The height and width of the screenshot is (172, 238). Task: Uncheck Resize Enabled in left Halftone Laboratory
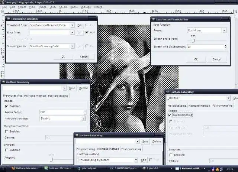pyautogui.click(x=7, y=106)
